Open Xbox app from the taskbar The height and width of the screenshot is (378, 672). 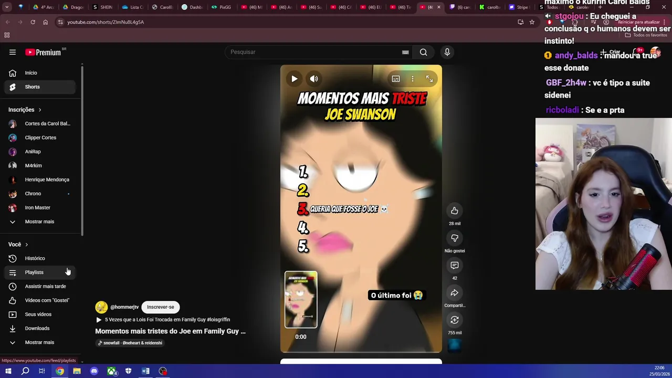pos(111,371)
